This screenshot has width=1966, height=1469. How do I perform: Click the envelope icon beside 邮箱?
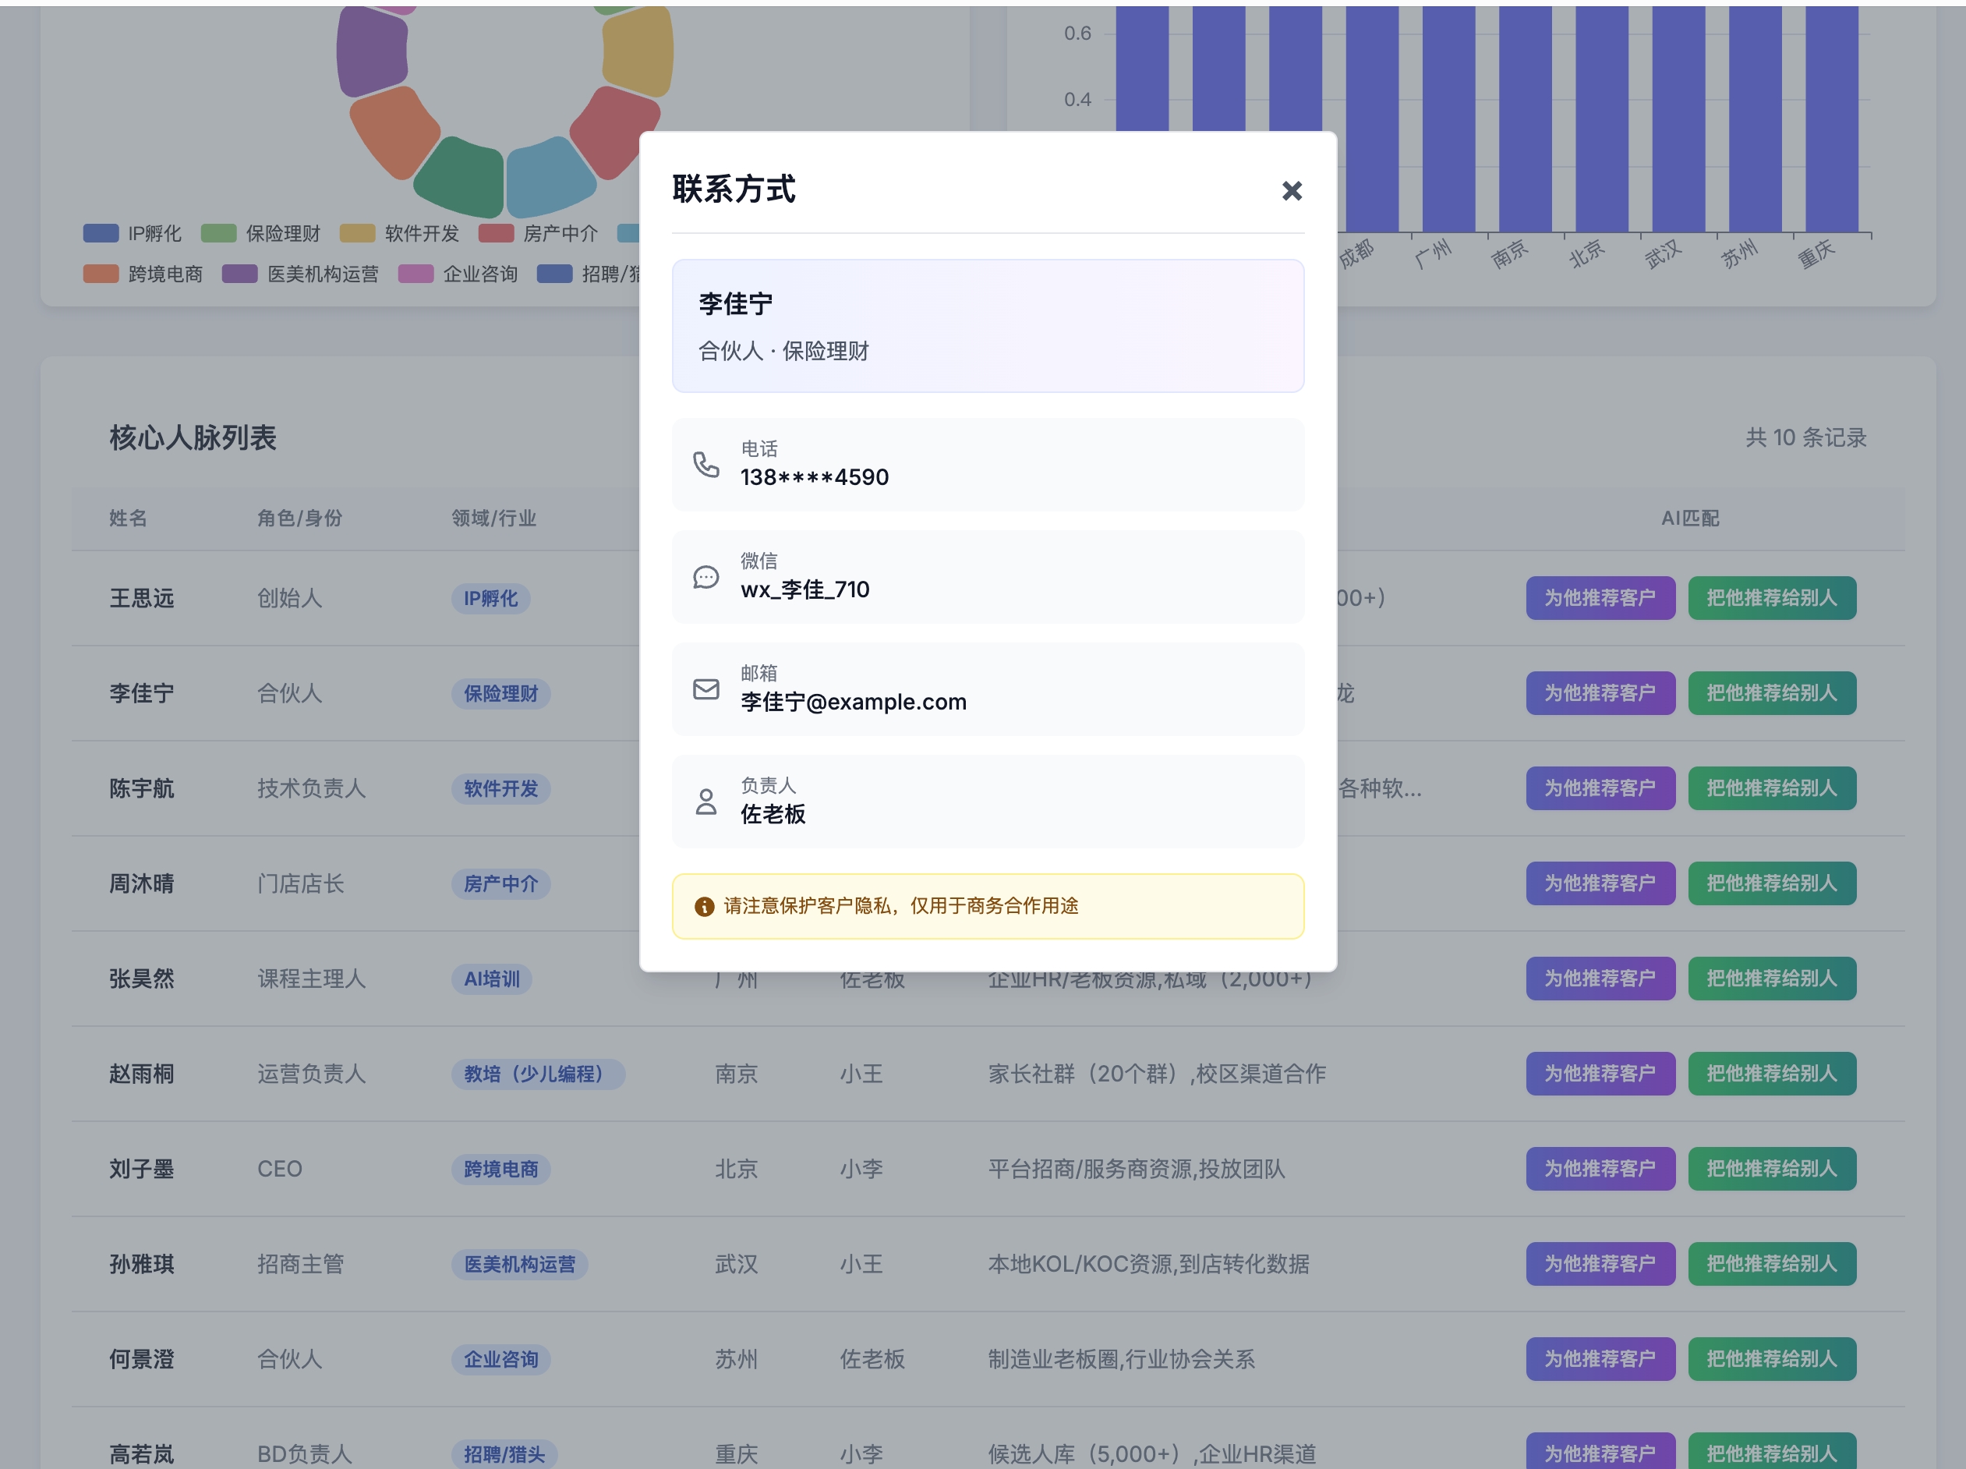click(705, 689)
